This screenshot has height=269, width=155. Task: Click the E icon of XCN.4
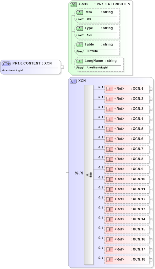110,119
